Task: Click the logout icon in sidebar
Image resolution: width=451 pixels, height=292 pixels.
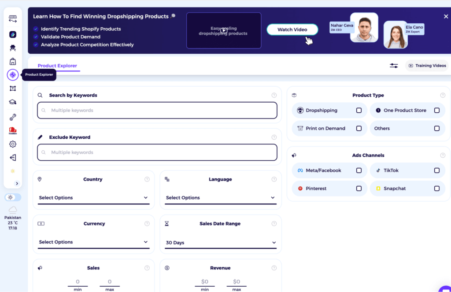Action: pos(12,157)
